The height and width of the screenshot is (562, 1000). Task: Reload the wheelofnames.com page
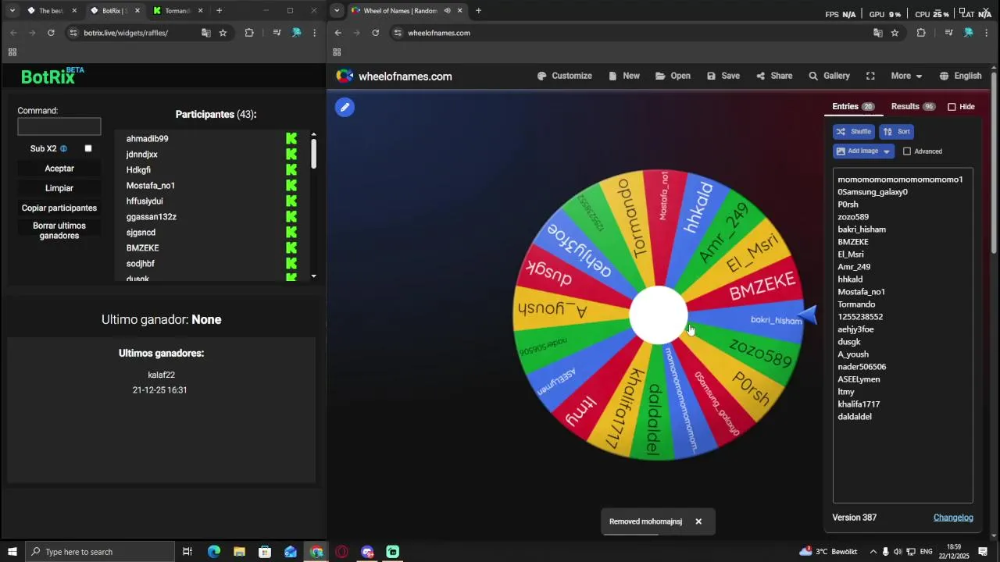pyautogui.click(x=375, y=33)
